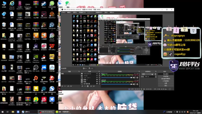This screenshot has width=202, height=114.
Task: Open scene transition type dropdown
Action: [147, 74]
